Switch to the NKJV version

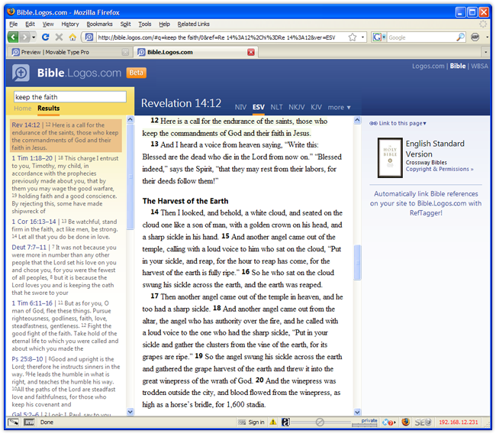click(x=296, y=107)
